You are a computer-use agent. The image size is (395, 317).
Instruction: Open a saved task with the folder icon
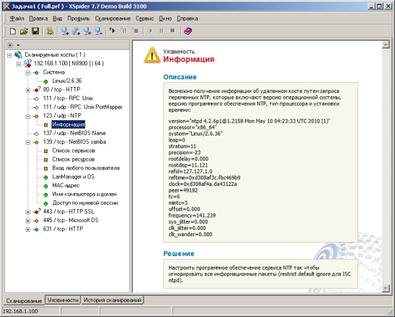point(24,31)
